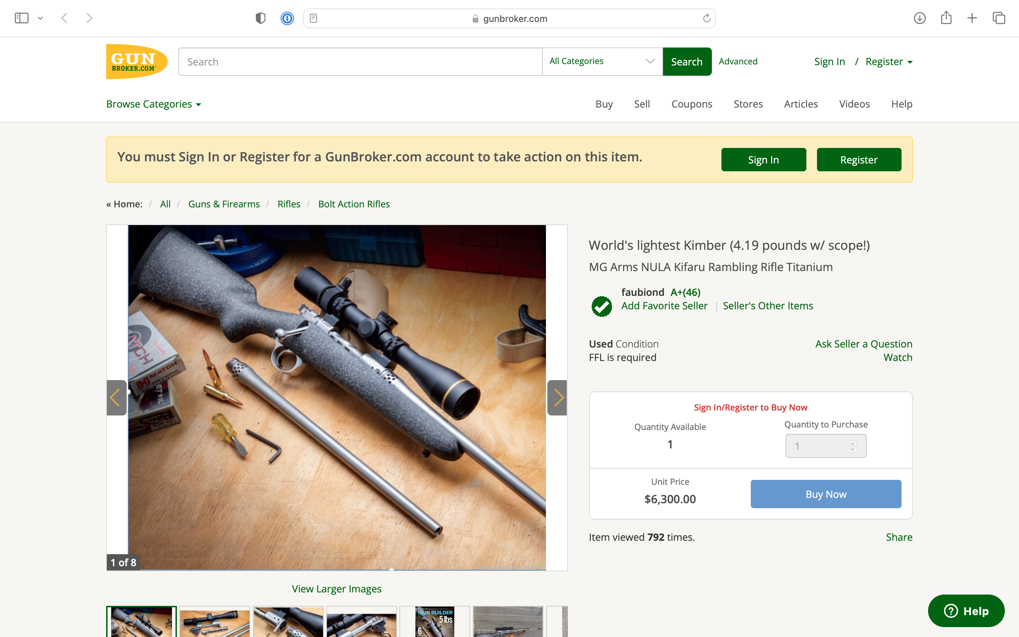Open the sidebar options chevron
This screenshot has height=637, width=1019.
click(40, 18)
